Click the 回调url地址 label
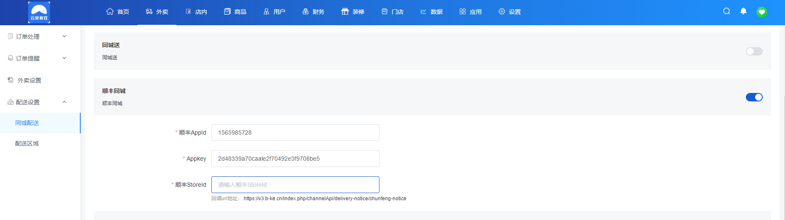The height and width of the screenshot is (220, 785). [225, 199]
